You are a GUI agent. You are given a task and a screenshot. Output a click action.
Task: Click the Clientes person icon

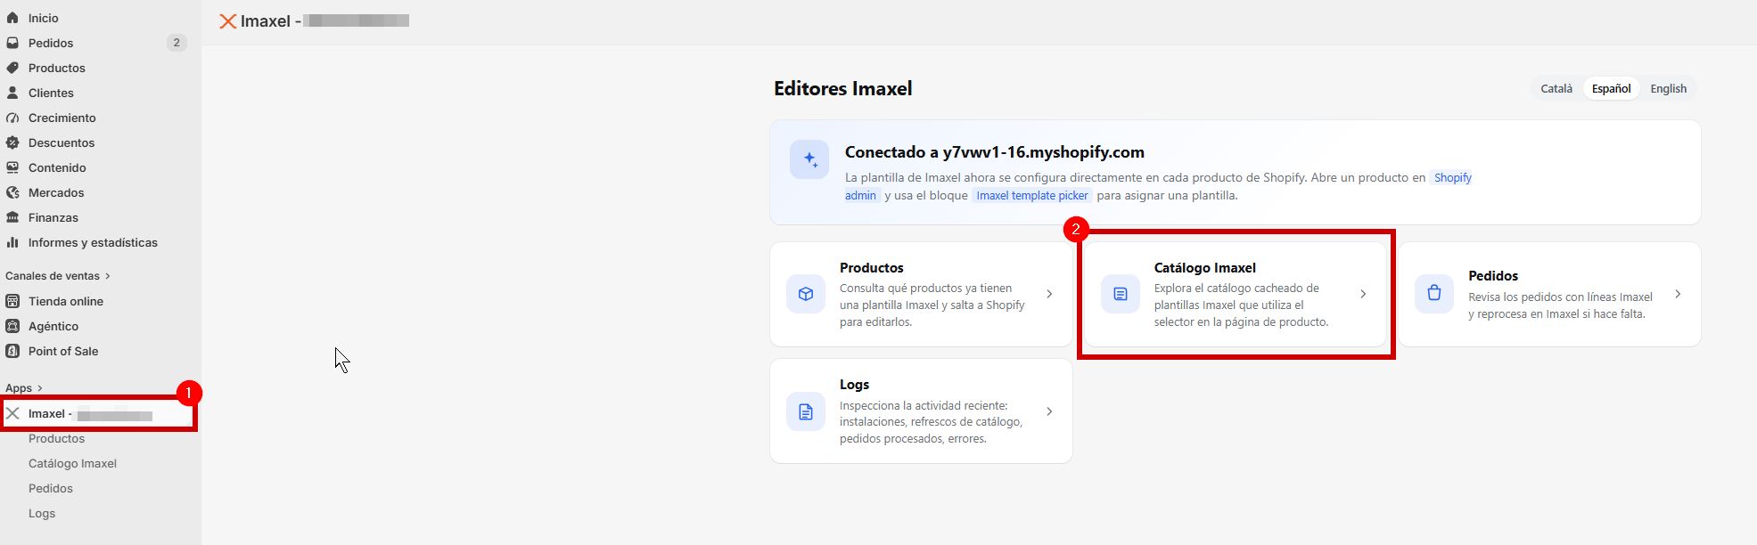tap(12, 93)
